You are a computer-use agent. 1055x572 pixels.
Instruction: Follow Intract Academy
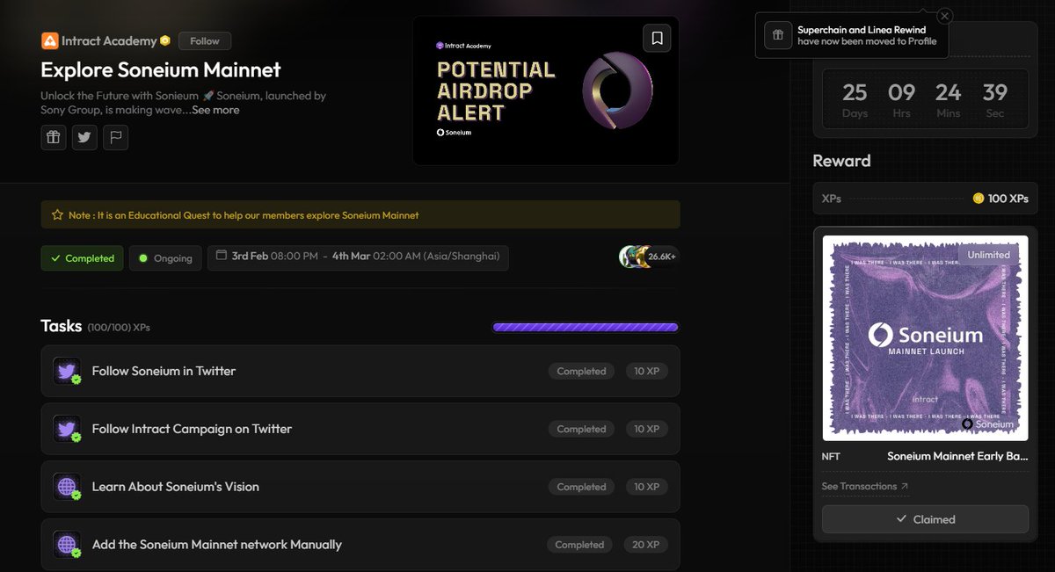click(x=205, y=40)
